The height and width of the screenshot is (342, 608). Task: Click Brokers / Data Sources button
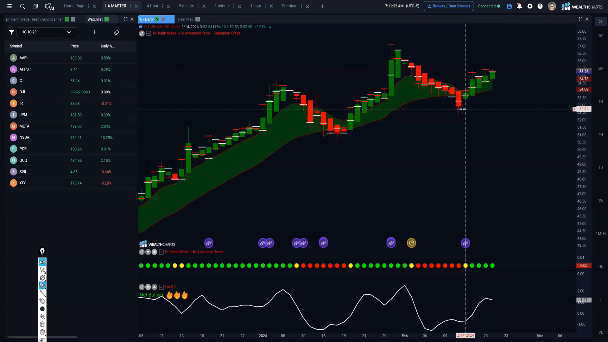coord(449,6)
